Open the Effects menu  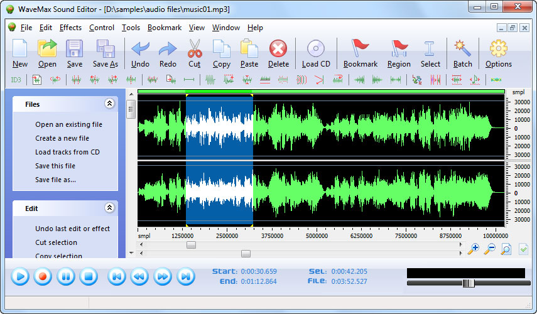click(x=70, y=28)
